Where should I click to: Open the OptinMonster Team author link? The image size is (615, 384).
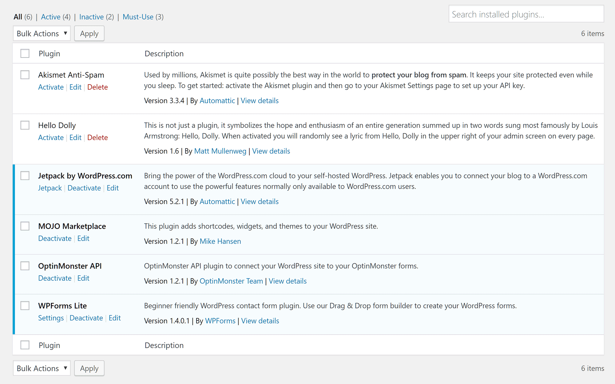coord(231,281)
